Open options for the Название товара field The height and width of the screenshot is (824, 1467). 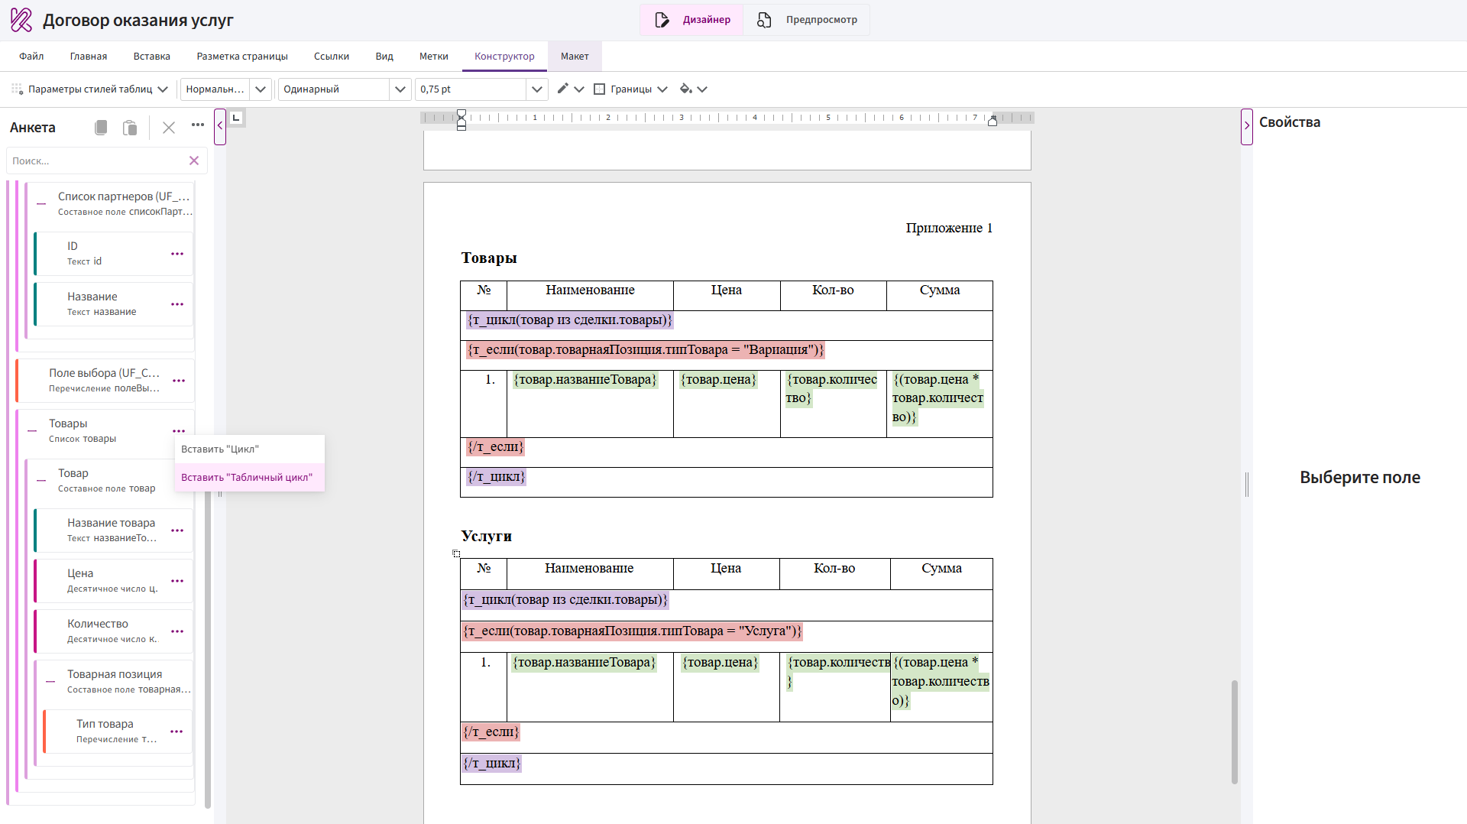click(x=177, y=530)
